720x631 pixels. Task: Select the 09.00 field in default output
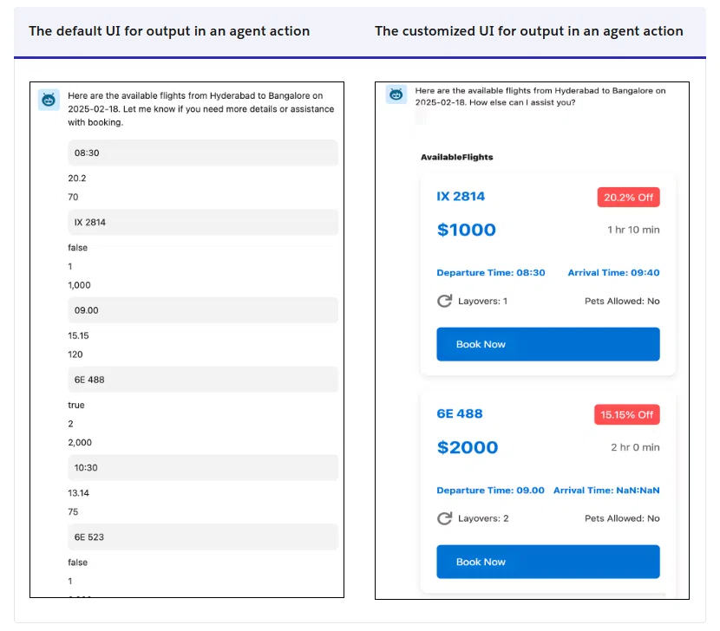click(x=203, y=310)
